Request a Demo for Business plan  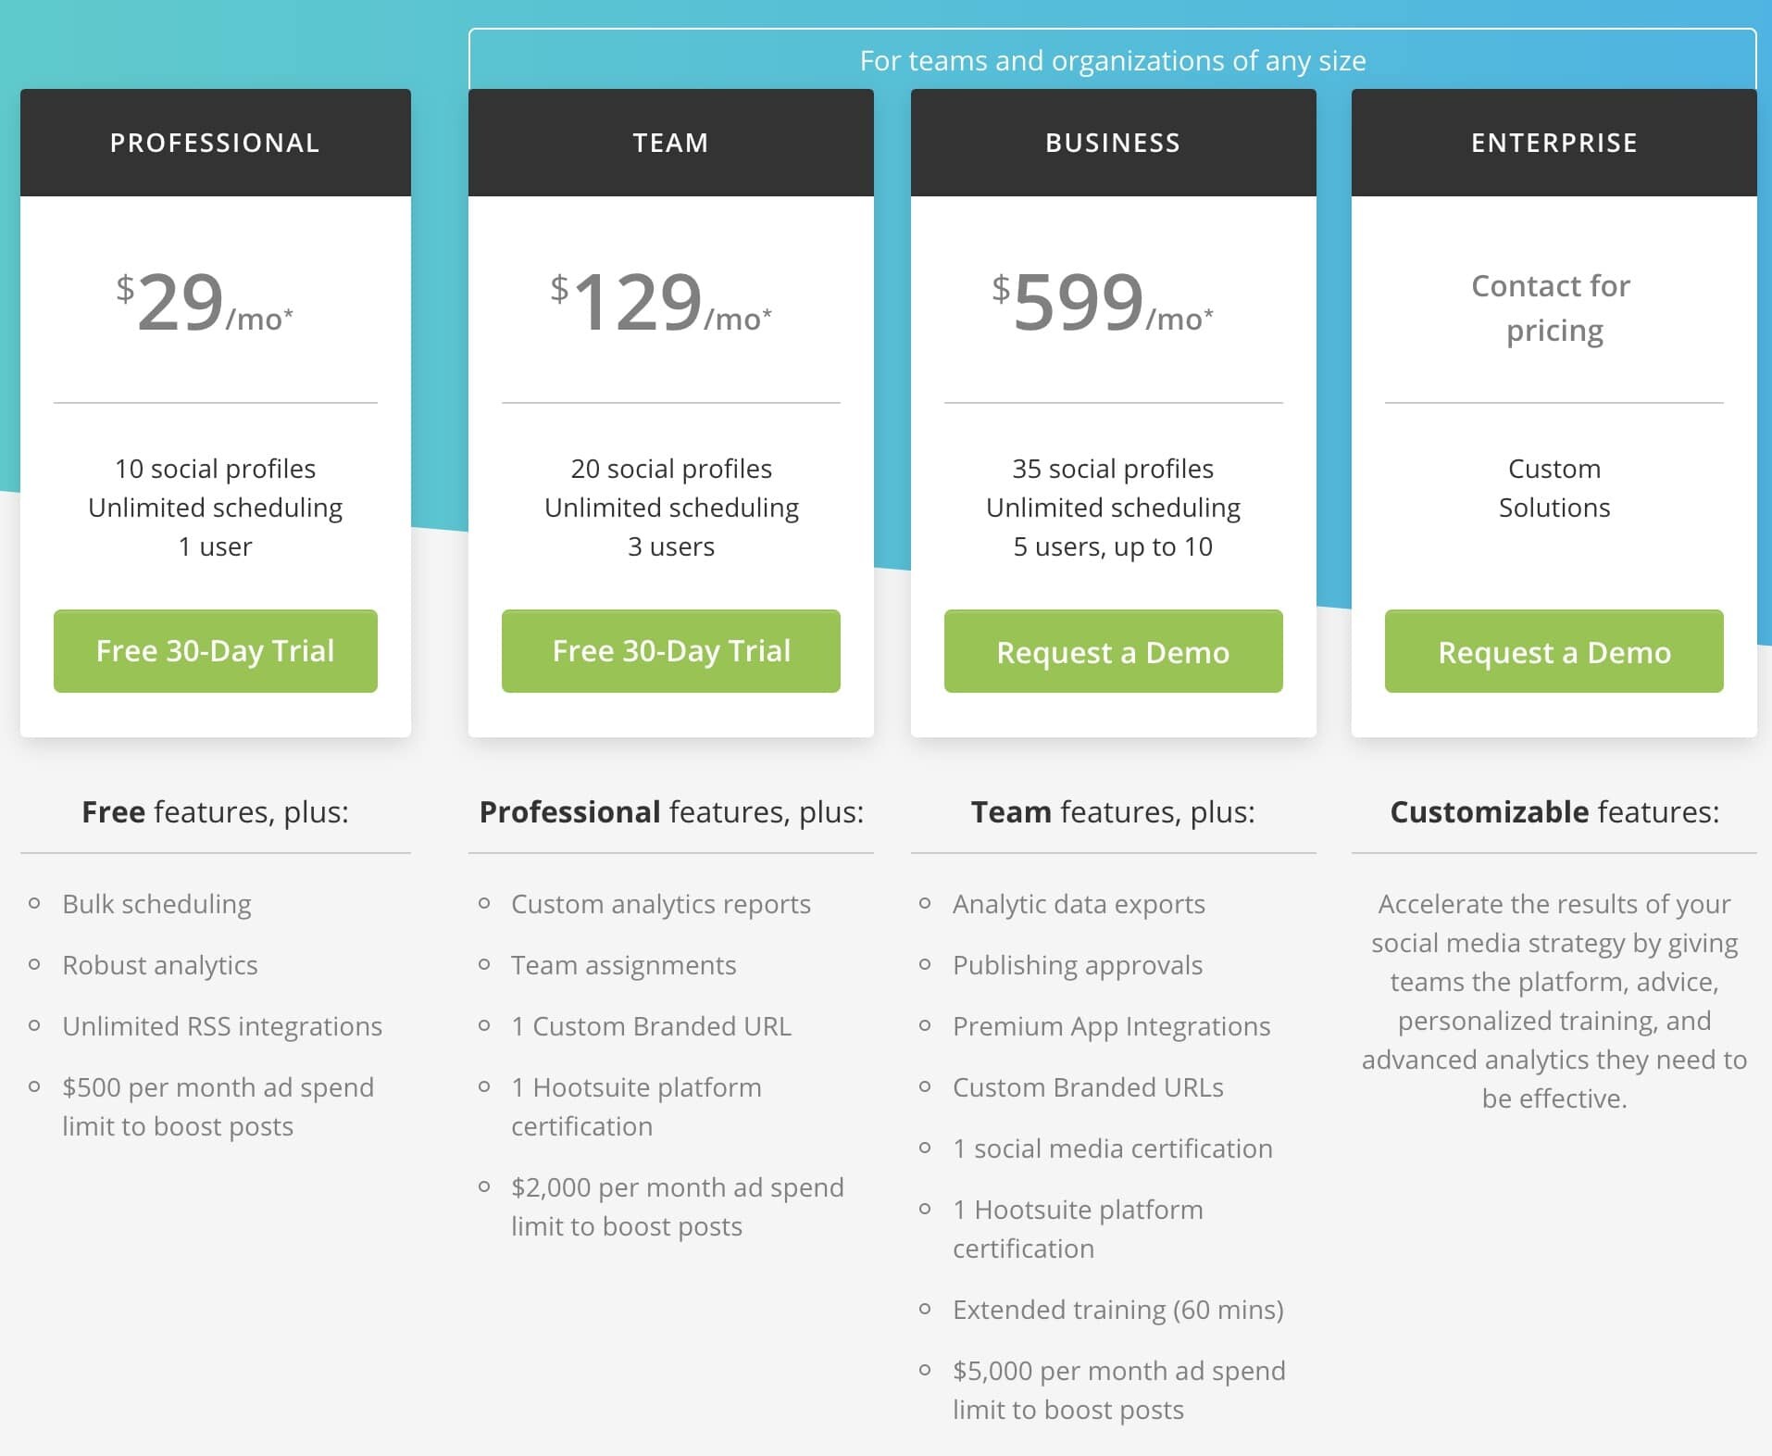pos(1113,652)
